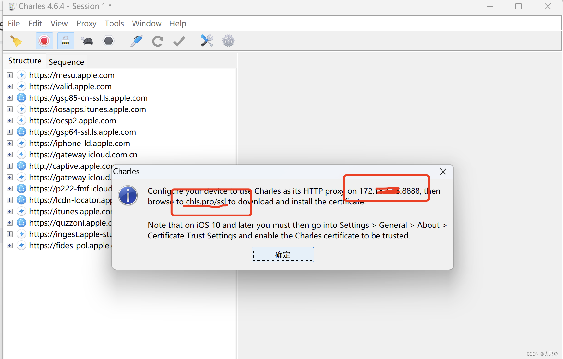Screen dimensions: 563x359
Task: Click globe icon of gsp85-cn-ssl.ls.apple.com
Action: (x=21, y=98)
